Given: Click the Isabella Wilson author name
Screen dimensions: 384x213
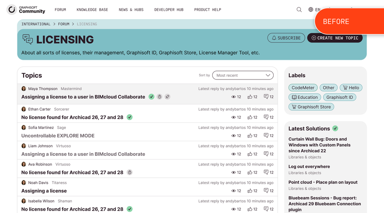Looking at the screenshot, I should coord(41,201).
